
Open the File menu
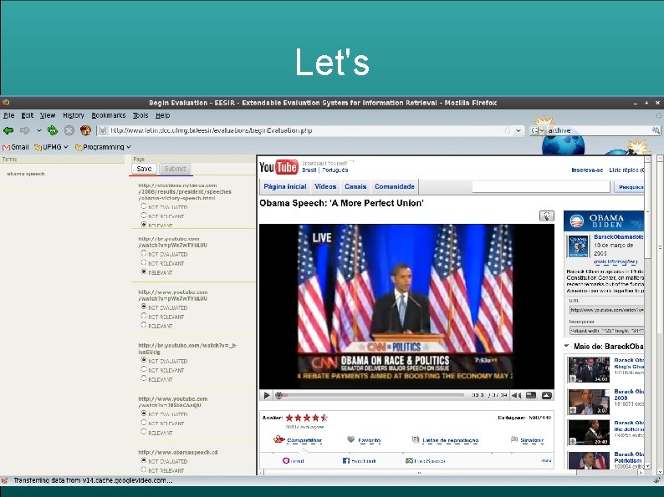(9, 115)
